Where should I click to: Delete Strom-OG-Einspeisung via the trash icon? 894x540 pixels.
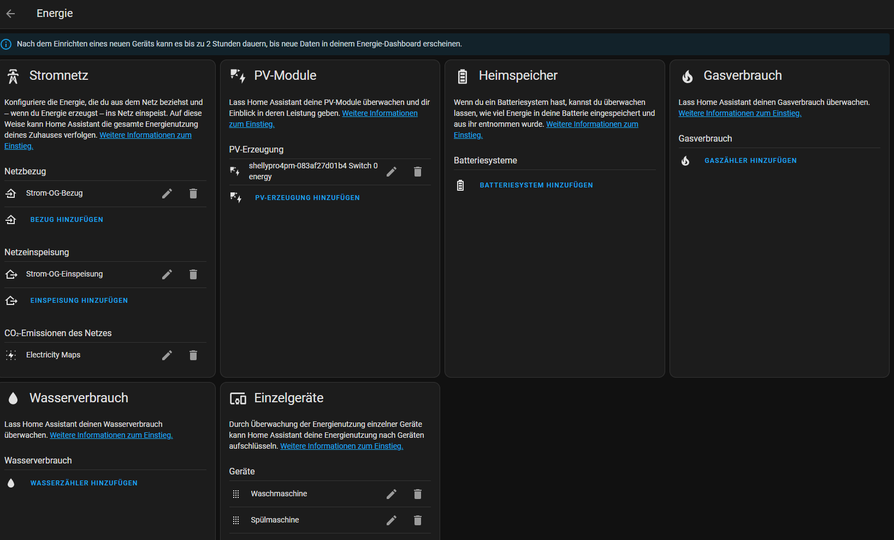pos(193,274)
